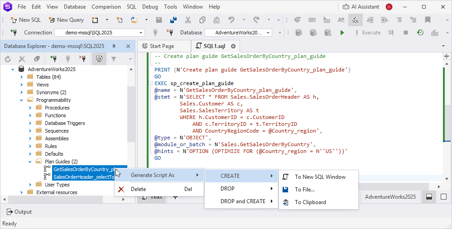Click the Collapse All icon in Database Explorer
Image resolution: width=452 pixels, height=229 pixels.
click(37, 59)
